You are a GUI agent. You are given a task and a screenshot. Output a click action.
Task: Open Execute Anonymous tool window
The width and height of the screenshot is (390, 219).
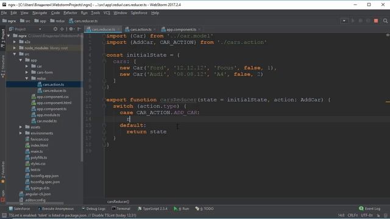[x=55, y=209]
